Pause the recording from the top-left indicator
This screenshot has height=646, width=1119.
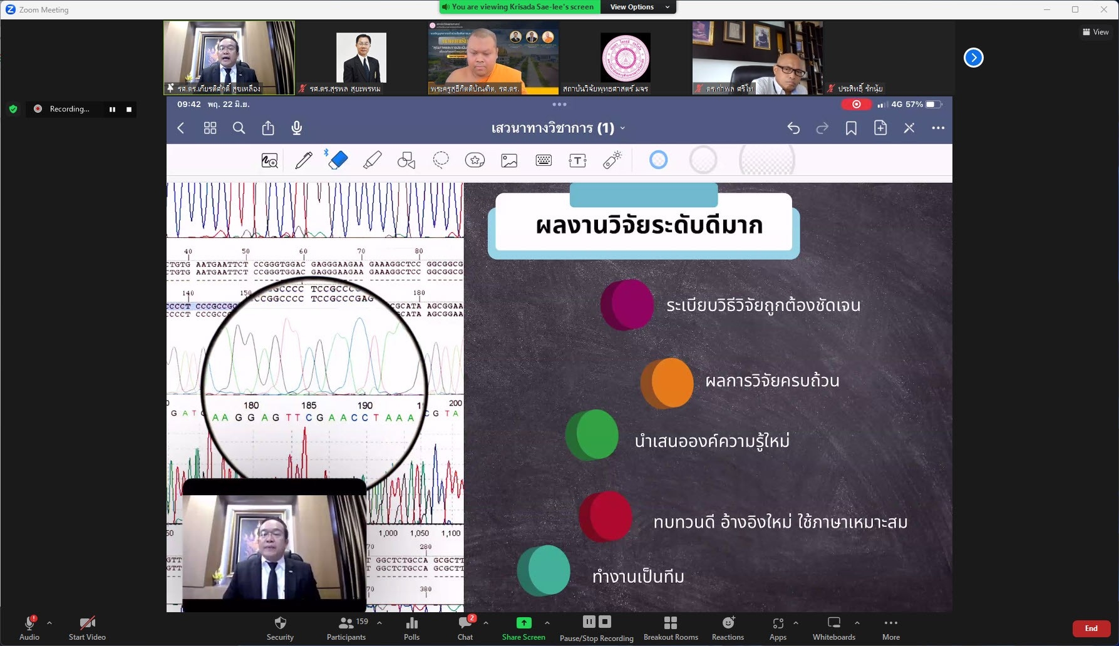click(112, 110)
